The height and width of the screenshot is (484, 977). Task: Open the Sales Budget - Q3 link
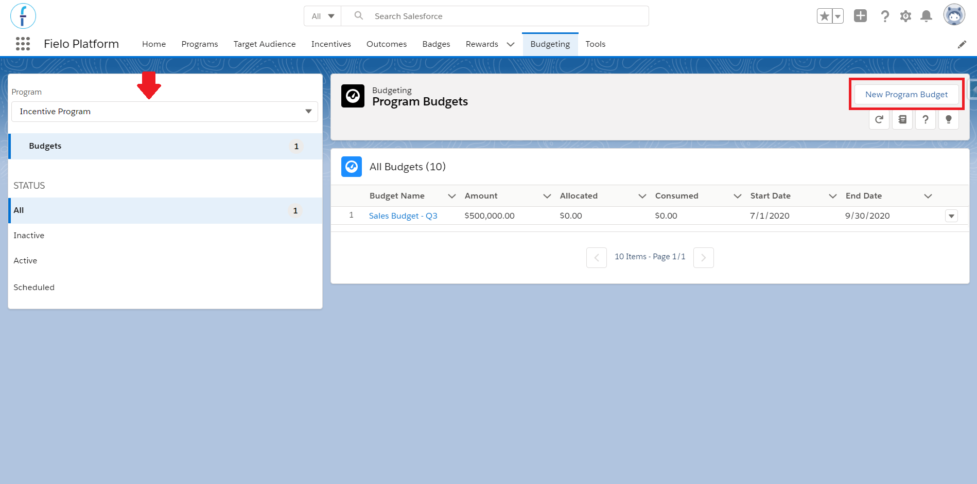pos(403,216)
